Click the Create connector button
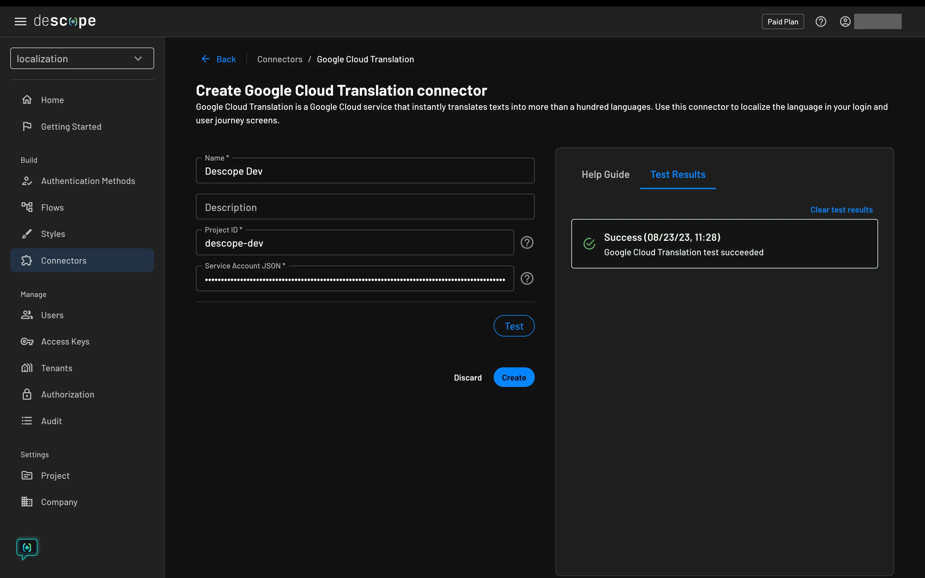Screen dimensions: 925x578 pos(514,377)
